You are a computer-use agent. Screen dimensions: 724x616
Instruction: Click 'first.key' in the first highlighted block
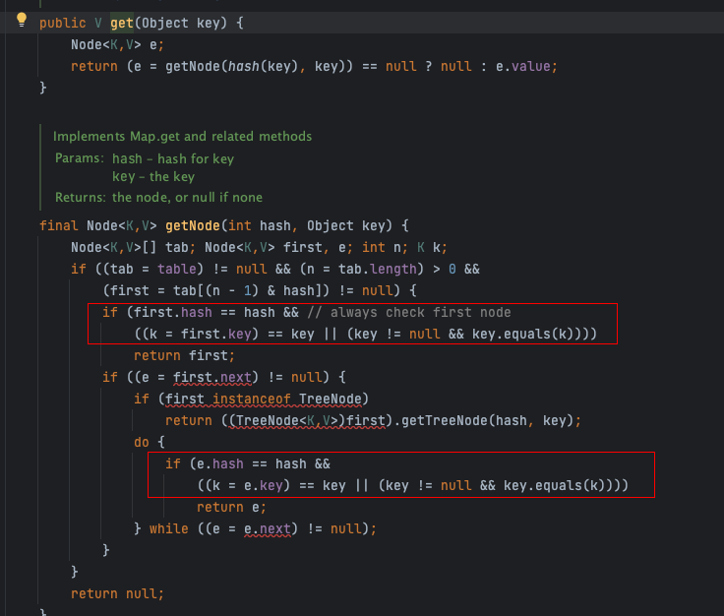(216, 334)
